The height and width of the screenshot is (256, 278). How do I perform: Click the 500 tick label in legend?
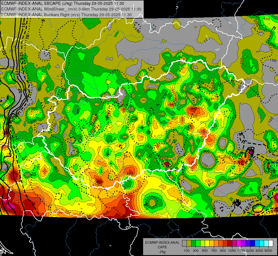pyautogui.click(x=205, y=251)
